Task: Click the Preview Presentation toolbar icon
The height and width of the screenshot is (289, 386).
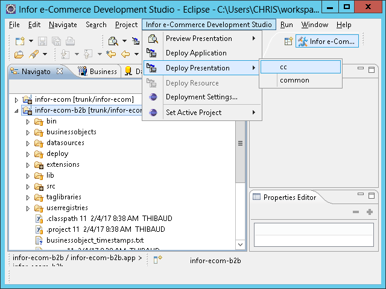Action: 112,41
